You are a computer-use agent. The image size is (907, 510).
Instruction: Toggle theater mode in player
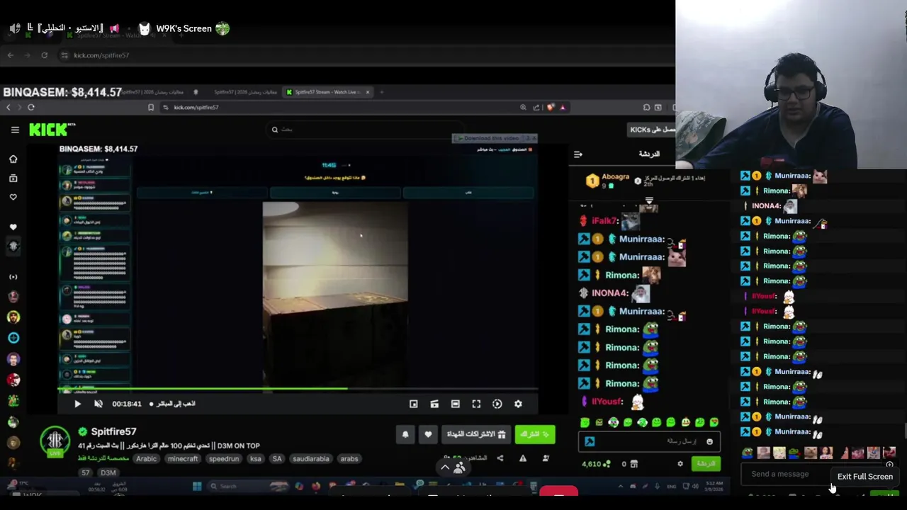pos(456,404)
